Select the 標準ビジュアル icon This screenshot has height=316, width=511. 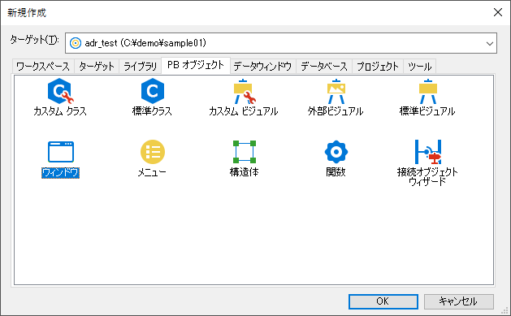click(x=428, y=92)
